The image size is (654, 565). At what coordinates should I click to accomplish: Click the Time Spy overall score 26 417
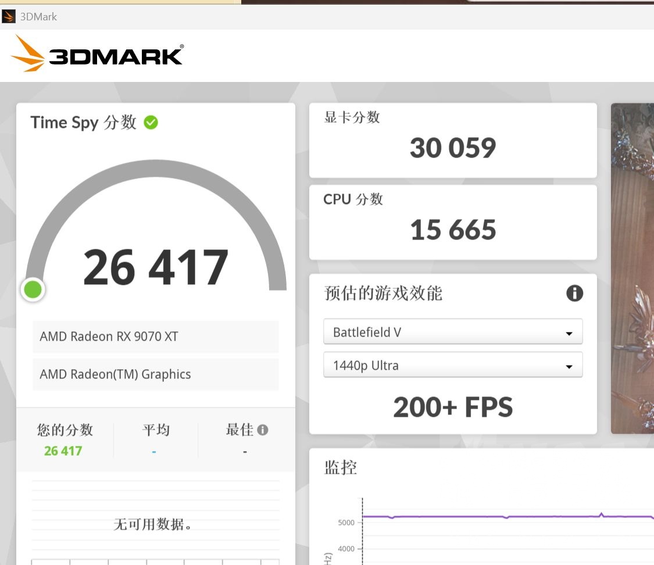[155, 266]
